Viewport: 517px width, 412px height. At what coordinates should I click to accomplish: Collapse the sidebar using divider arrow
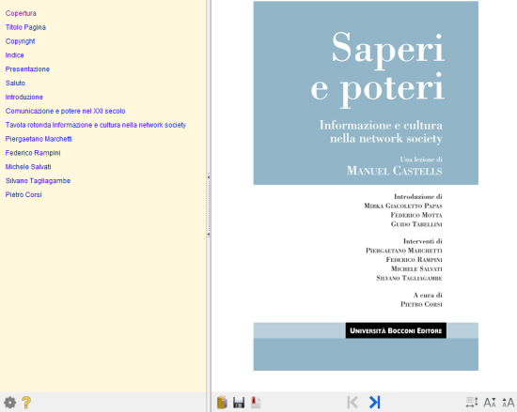click(x=209, y=177)
